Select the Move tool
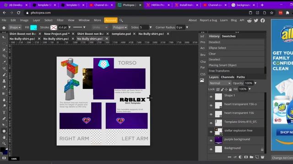Viewport: 293px width, 164px height. coord(4,37)
